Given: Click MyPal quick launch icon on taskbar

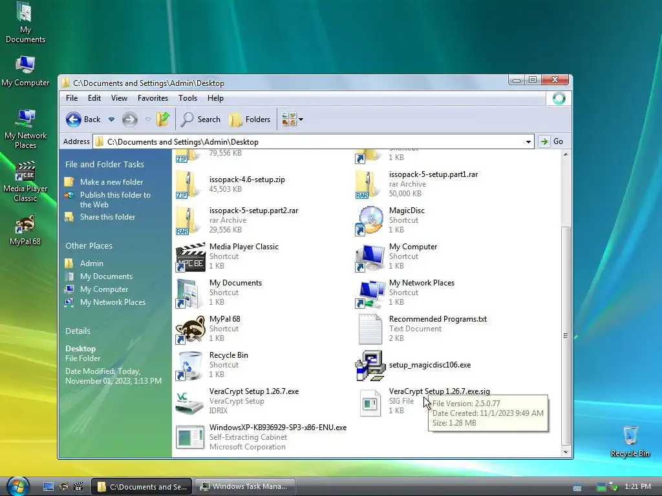Looking at the screenshot, I should pos(64,487).
